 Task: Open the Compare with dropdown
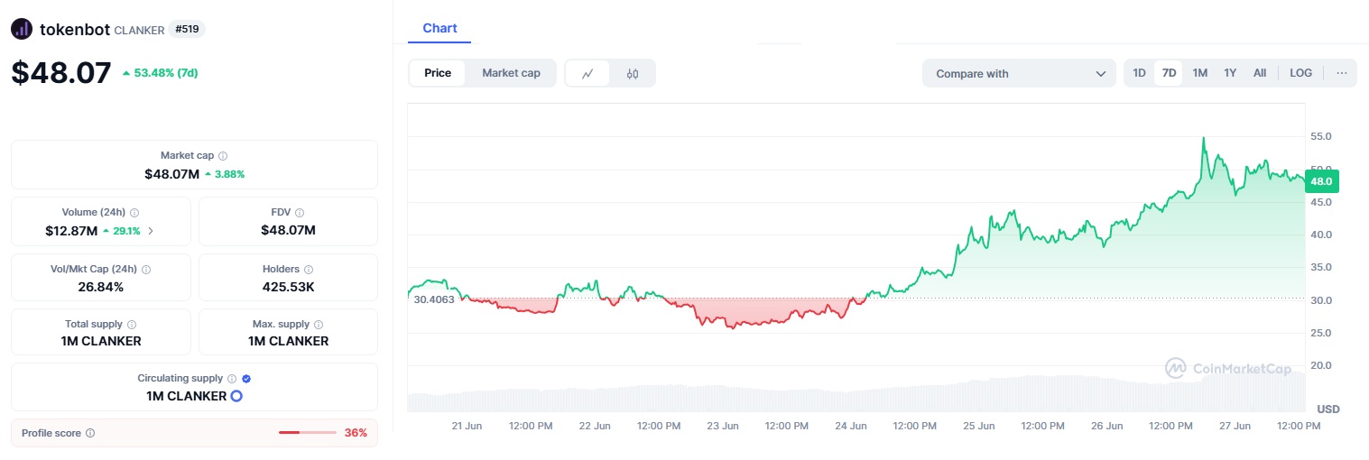[x=1019, y=73]
